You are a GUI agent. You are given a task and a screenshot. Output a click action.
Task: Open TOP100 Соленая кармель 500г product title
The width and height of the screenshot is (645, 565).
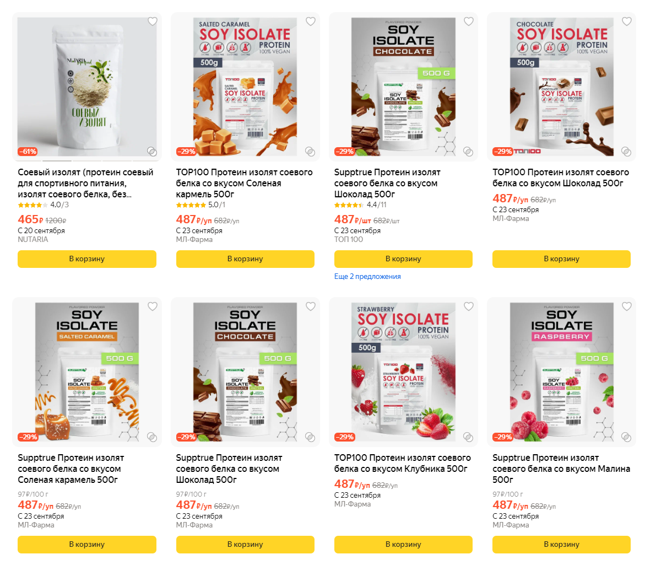pos(245,183)
